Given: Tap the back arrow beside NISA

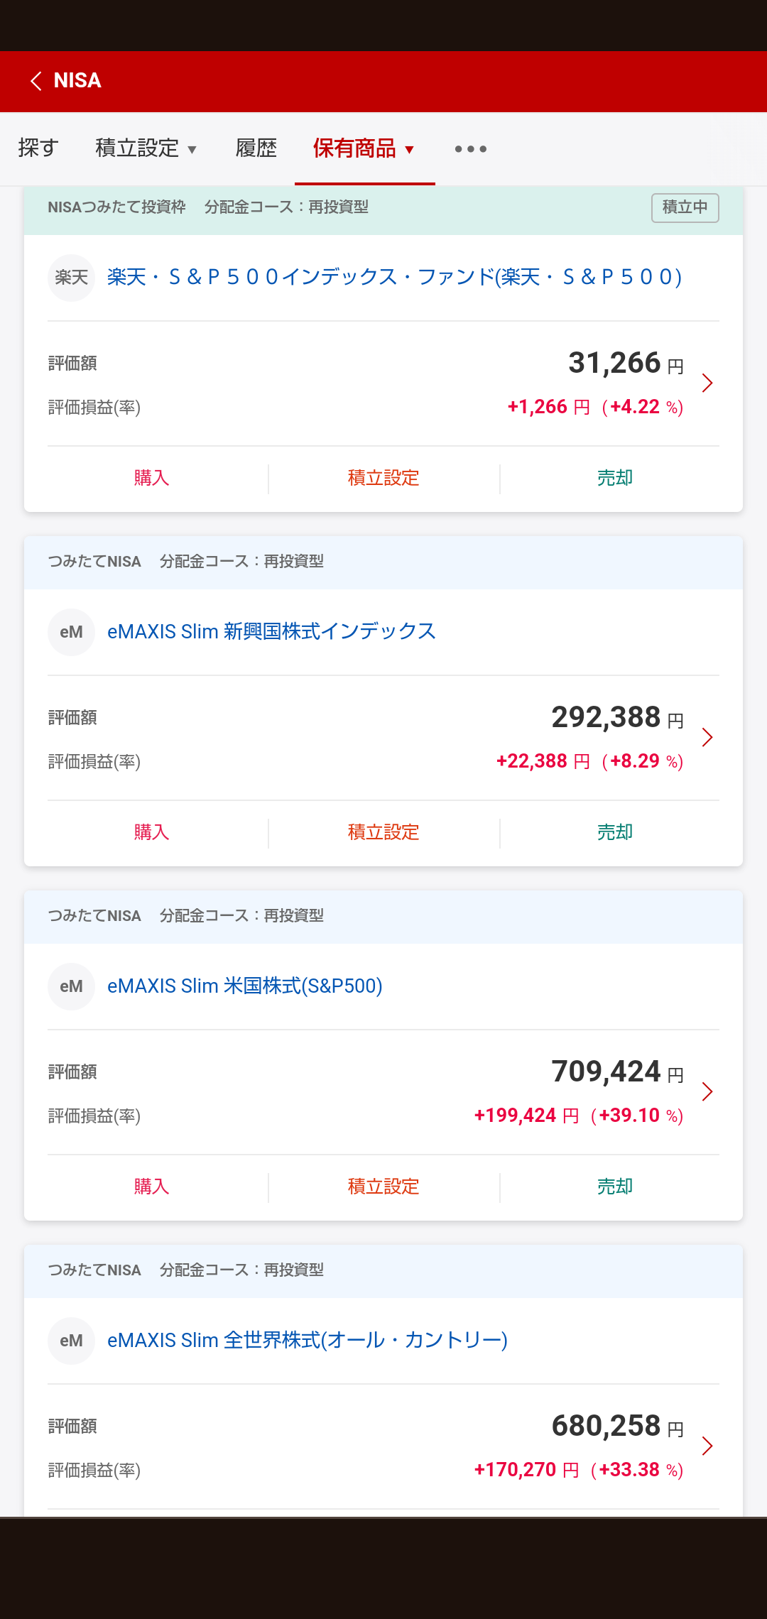Looking at the screenshot, I should click(36, 81).
